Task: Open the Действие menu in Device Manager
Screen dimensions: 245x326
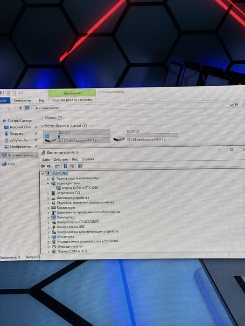Action: pyautogui.click(x=61, y=159)
